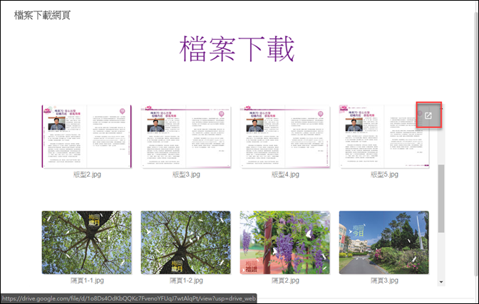Open the 版型5.jpg thumbnail
Viewport: 479px width, 304px height.
pos(384,137)
